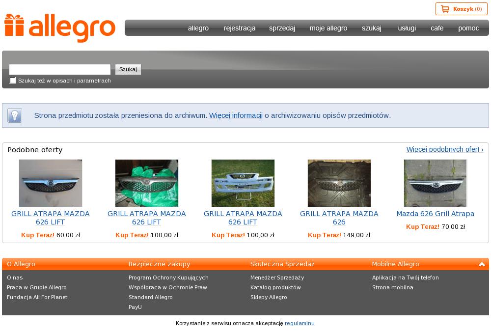Image resolution: width=491 pixels, height=333 pixels.
Task: Open 'Fundacja All For Planet' link
Action: [x=37, y=297]
